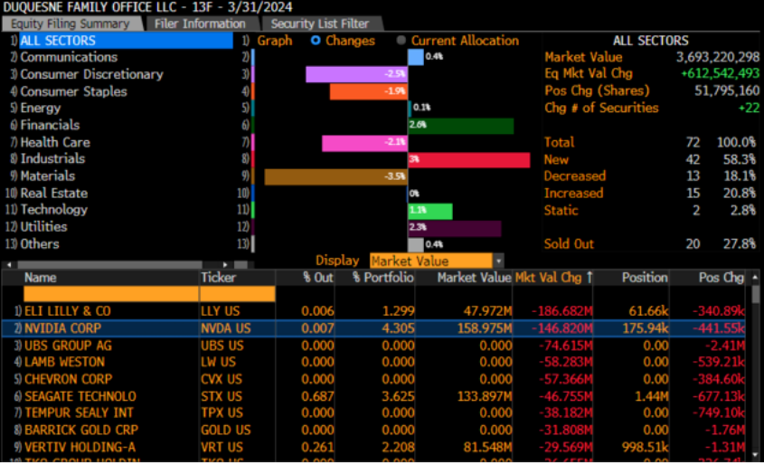This screenshot has width=764, height=465.
Task: Select the TEMPUR SEALY INT row
Action: [373, 413]
